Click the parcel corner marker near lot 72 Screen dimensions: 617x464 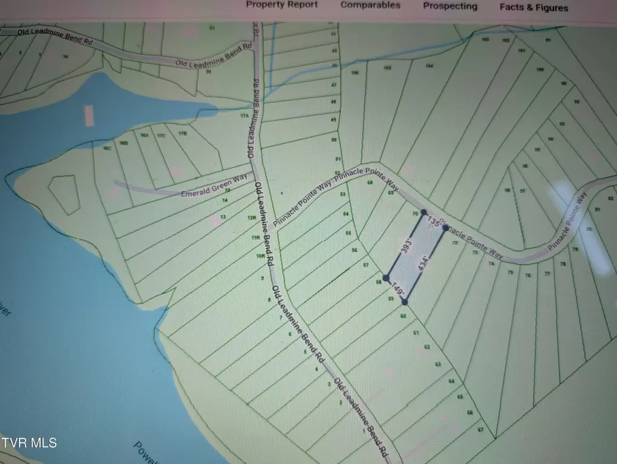(x=445, y=228)
